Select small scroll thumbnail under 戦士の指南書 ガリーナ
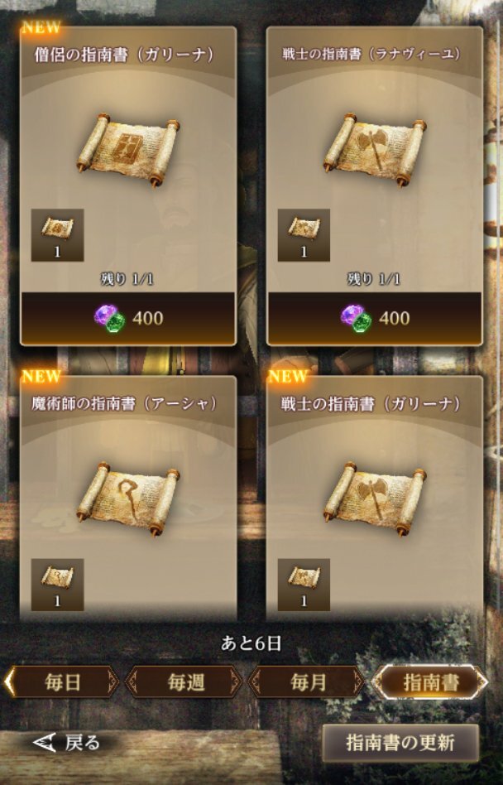The image size is (503, 785). pos(304,585)
